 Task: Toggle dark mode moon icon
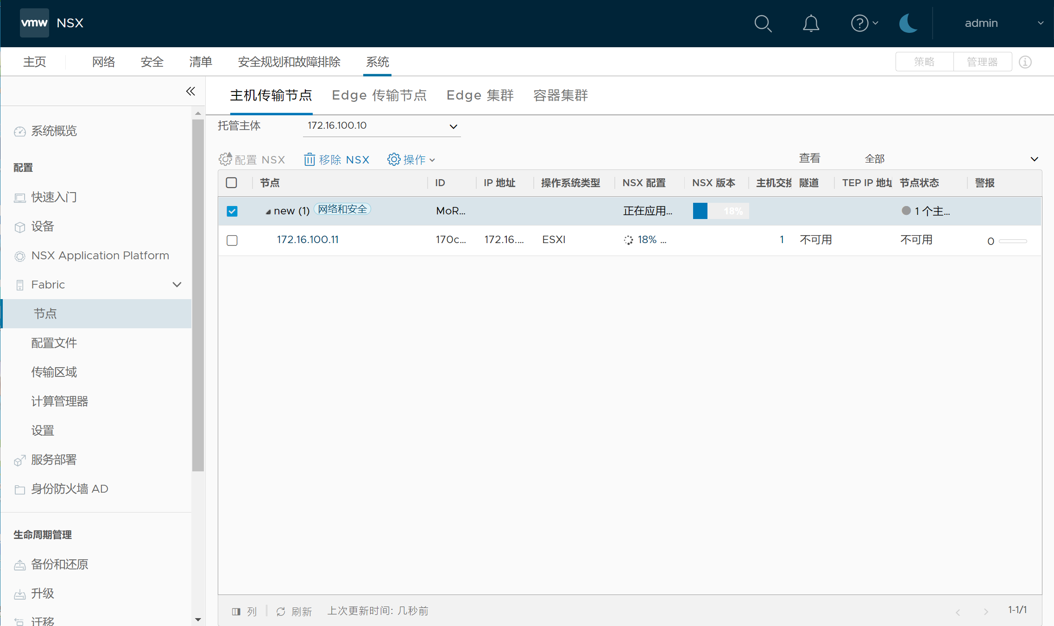coord(908,23)
